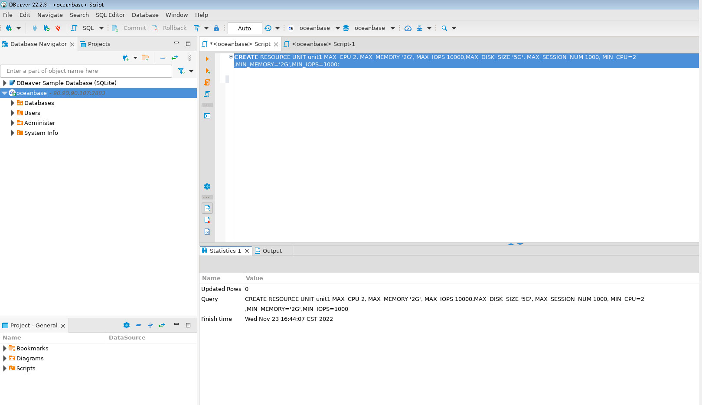The image size is (702, 405).
Task: Expand the Diagrams project folder
Action: pos(4,358)
